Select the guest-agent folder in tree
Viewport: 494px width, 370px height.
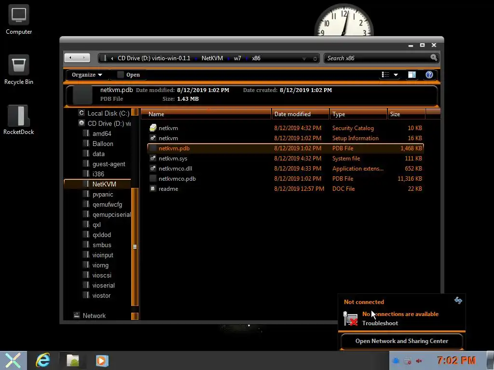(x=109, y=164)
